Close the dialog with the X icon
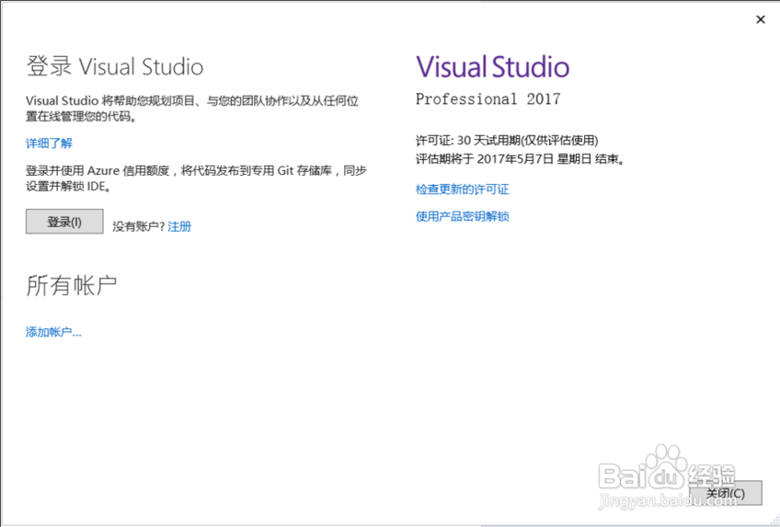This screenshot has width=780, height=527. click(x=760, y=19)
